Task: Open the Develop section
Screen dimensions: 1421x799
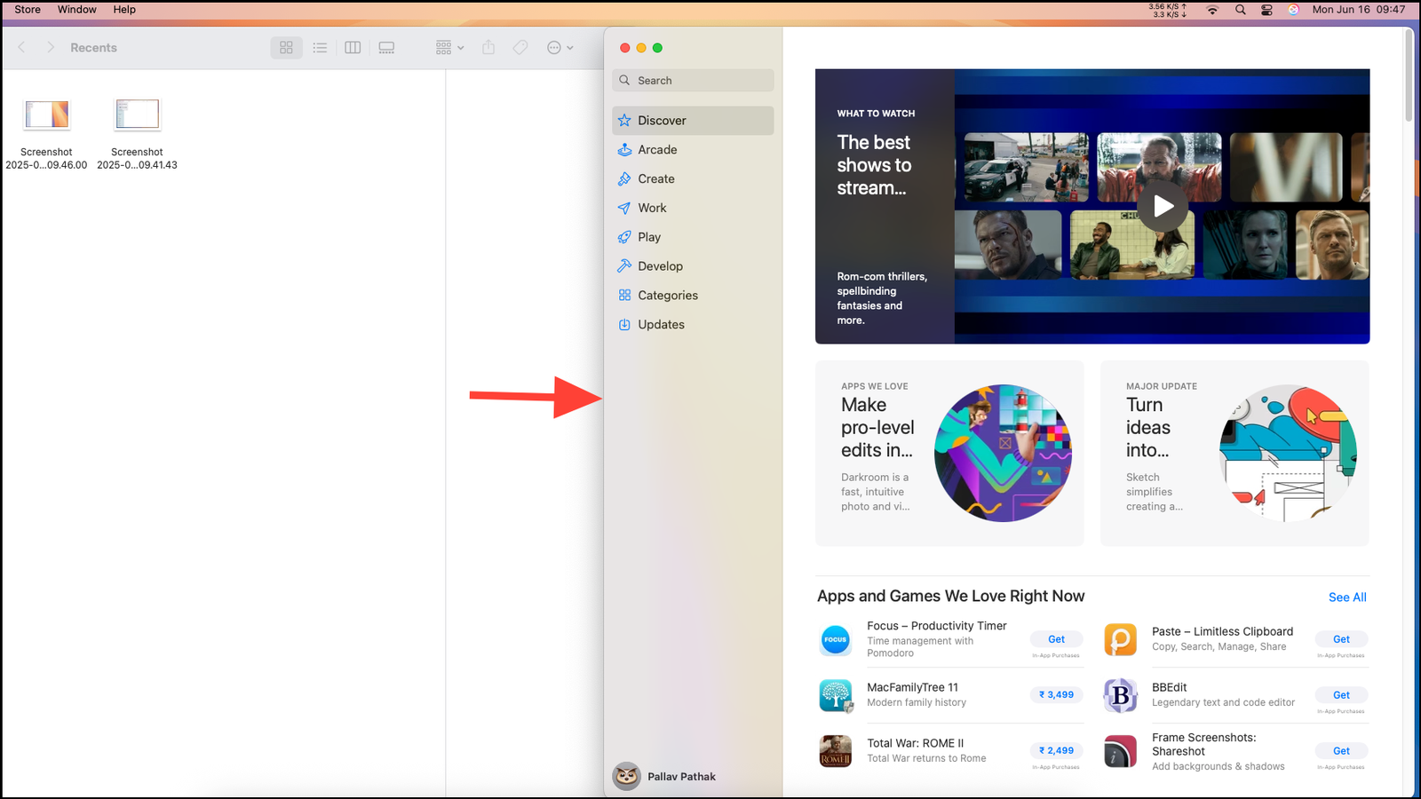Action: coord(661,265)
